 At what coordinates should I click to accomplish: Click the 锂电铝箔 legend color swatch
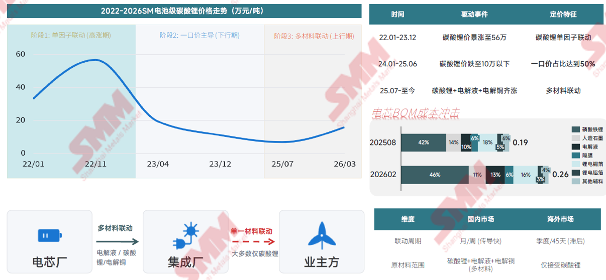(576, 173)
